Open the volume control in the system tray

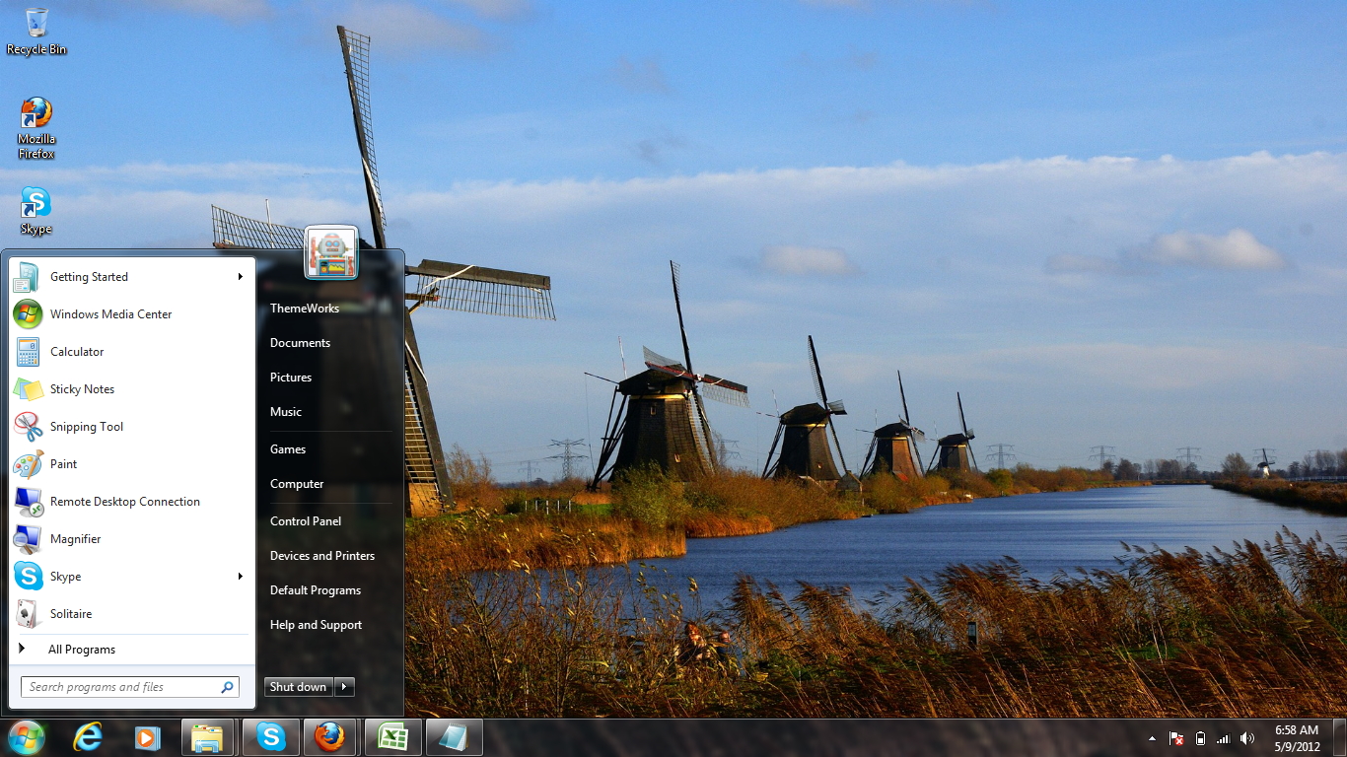click(1246, 737)
